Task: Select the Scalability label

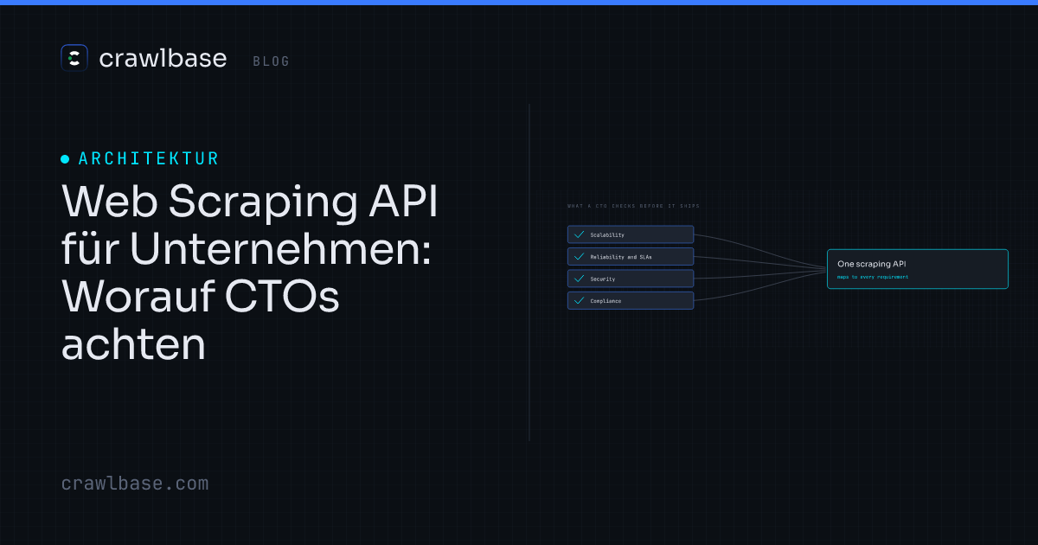Action: pos(607,235)
